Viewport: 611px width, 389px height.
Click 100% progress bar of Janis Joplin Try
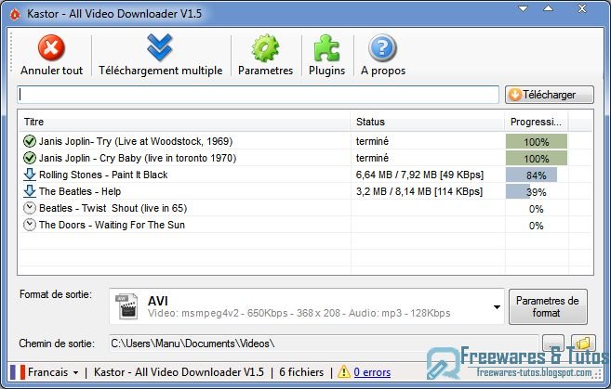point(537,142)
